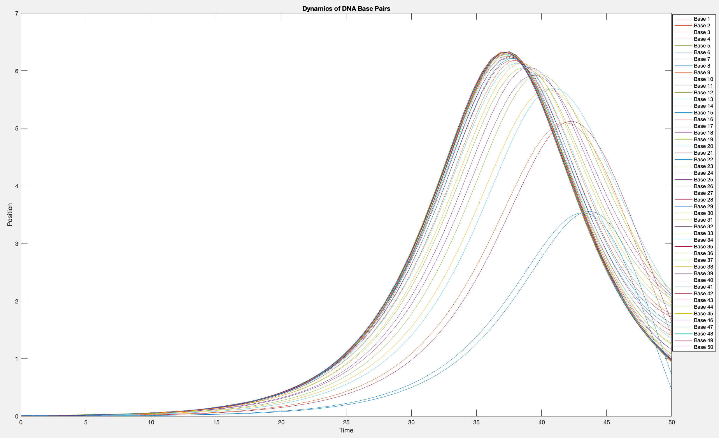The height and width of the screenshot is (438, 719).
Task: Click the "Base 17" legend label
Action: (x=703, y=126)
